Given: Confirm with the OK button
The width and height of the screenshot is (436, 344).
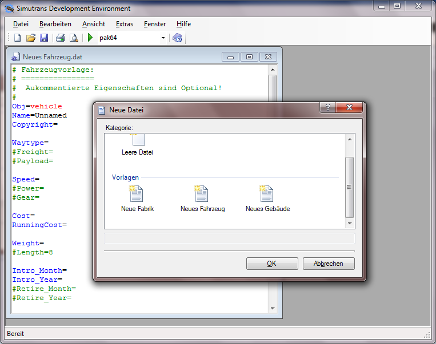Looking at the screenshot, I should [x=271, y=264].
